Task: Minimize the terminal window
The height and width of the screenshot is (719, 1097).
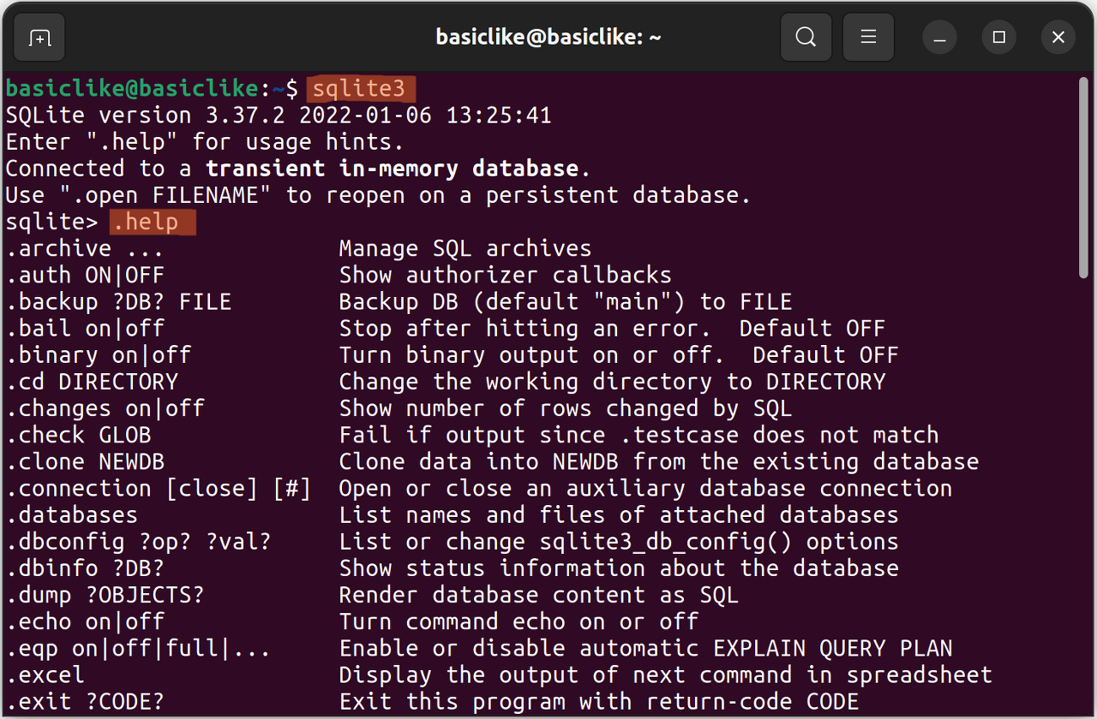Action: click(x=940, y=38)
